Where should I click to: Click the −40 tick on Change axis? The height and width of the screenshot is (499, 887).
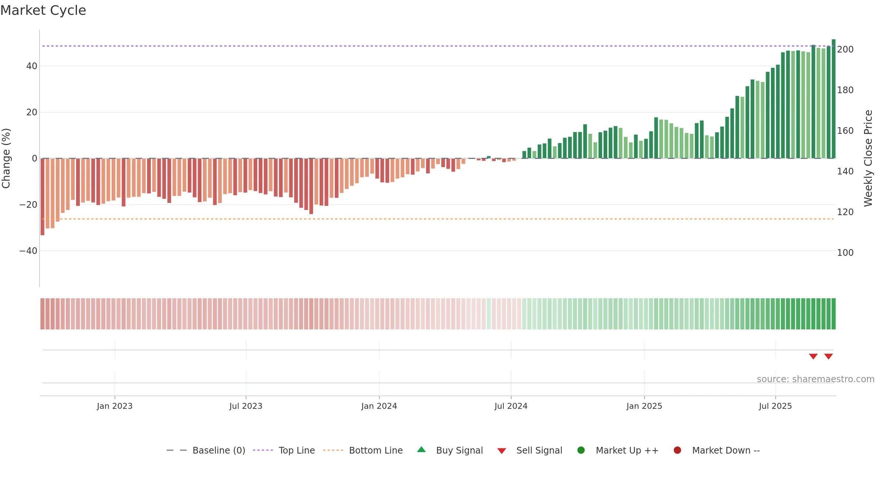point(28,251)
